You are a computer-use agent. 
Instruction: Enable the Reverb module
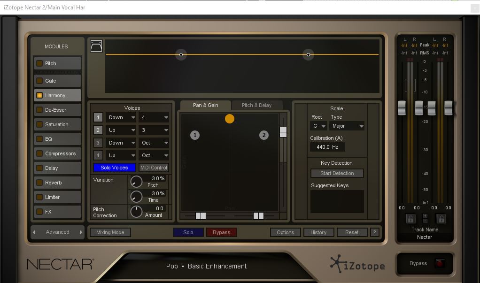click(39, 183)
